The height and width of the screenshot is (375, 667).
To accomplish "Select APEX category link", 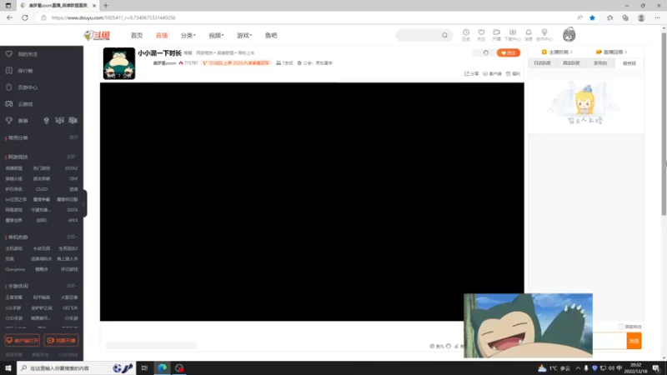I will click(73, 220).
